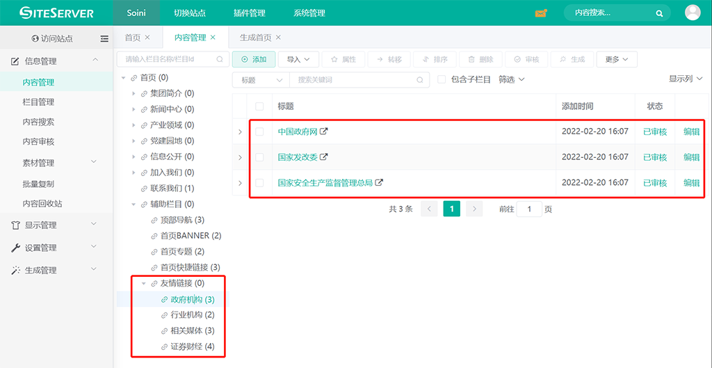712x368 pixels.
Task: Open the 导入 dropdown
Action: point(298,60)
